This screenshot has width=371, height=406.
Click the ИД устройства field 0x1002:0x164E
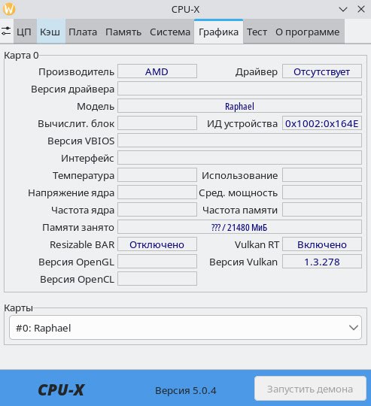tap(322, 123)
